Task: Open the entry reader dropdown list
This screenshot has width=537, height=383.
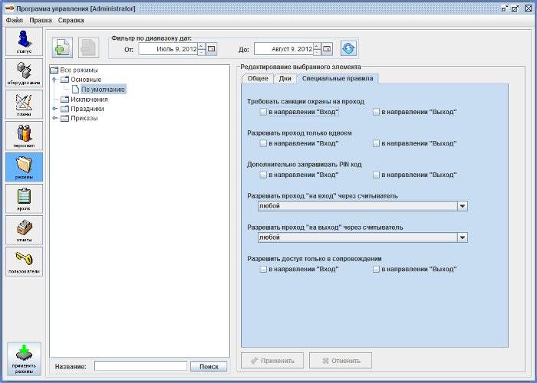Action: [x=462, y=206]
